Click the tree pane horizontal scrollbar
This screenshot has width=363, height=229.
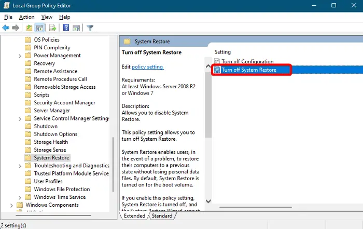pos(53,215)
